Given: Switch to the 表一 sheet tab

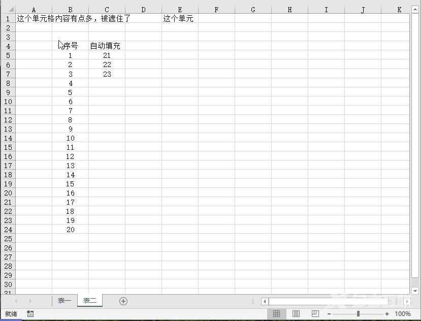Looking at the screenshot, I should coord(63,301).
